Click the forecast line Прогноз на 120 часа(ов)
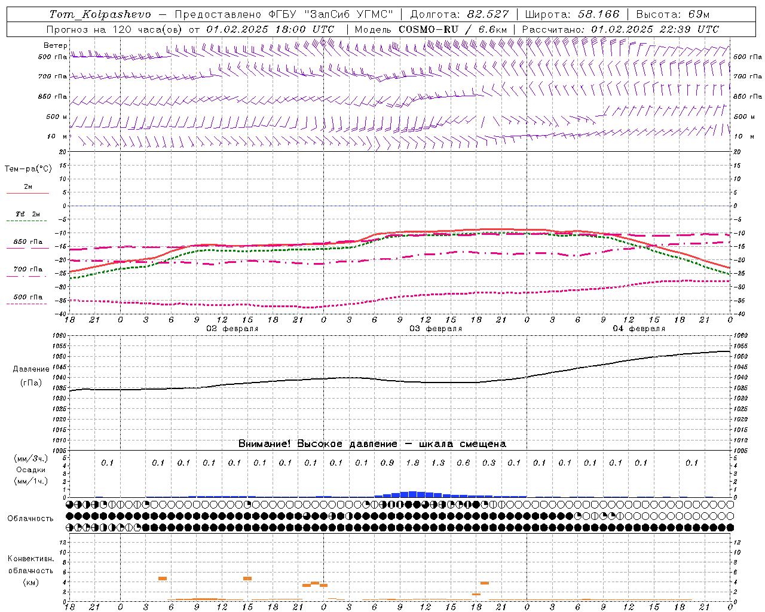The image size is (765, 612). coord(115,29)
